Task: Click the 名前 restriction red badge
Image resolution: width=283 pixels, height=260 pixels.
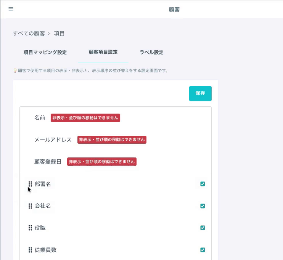Action: click(x=85, y=118)
